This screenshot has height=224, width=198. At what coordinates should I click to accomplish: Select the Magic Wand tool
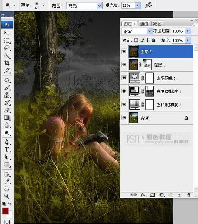click(7, 56)
